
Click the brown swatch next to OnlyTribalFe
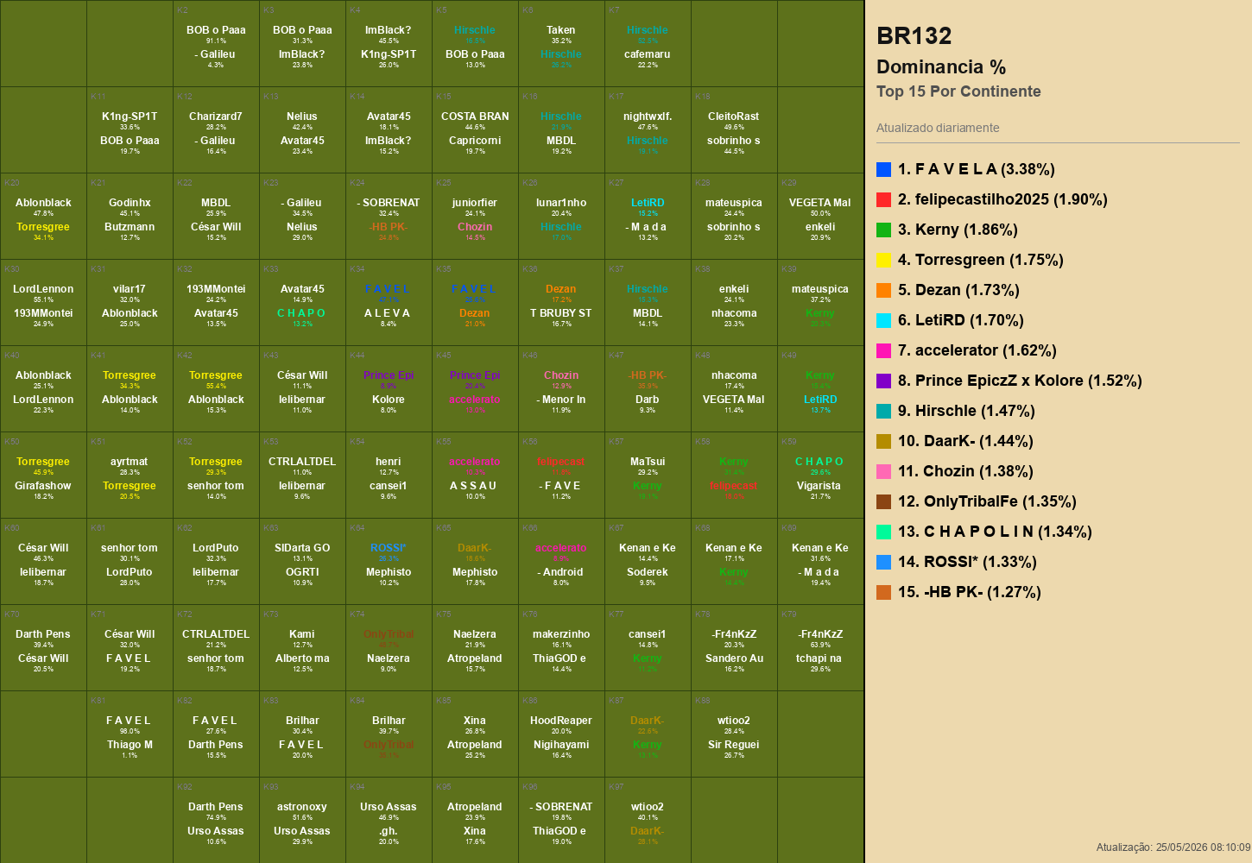pyautogui.click(x=883, y=501)
